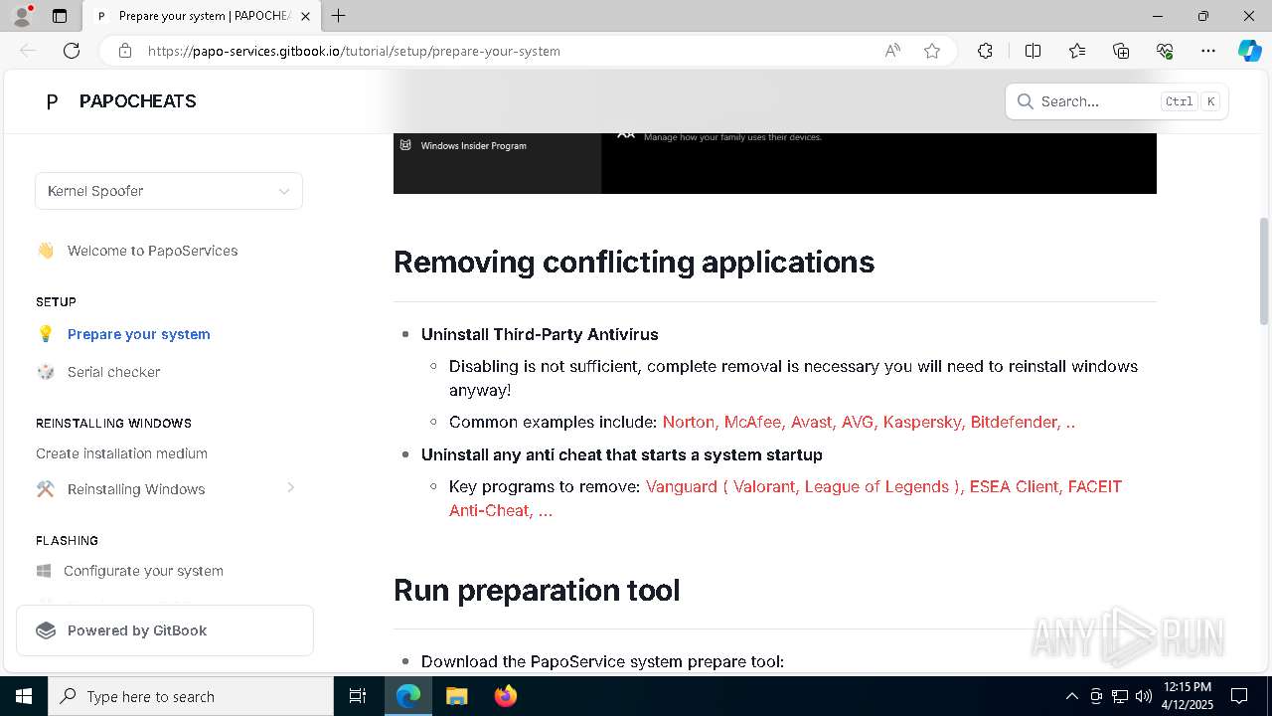1272x716 pixels.
Task: Click the SETUP section header
Action: pos(56,301)
